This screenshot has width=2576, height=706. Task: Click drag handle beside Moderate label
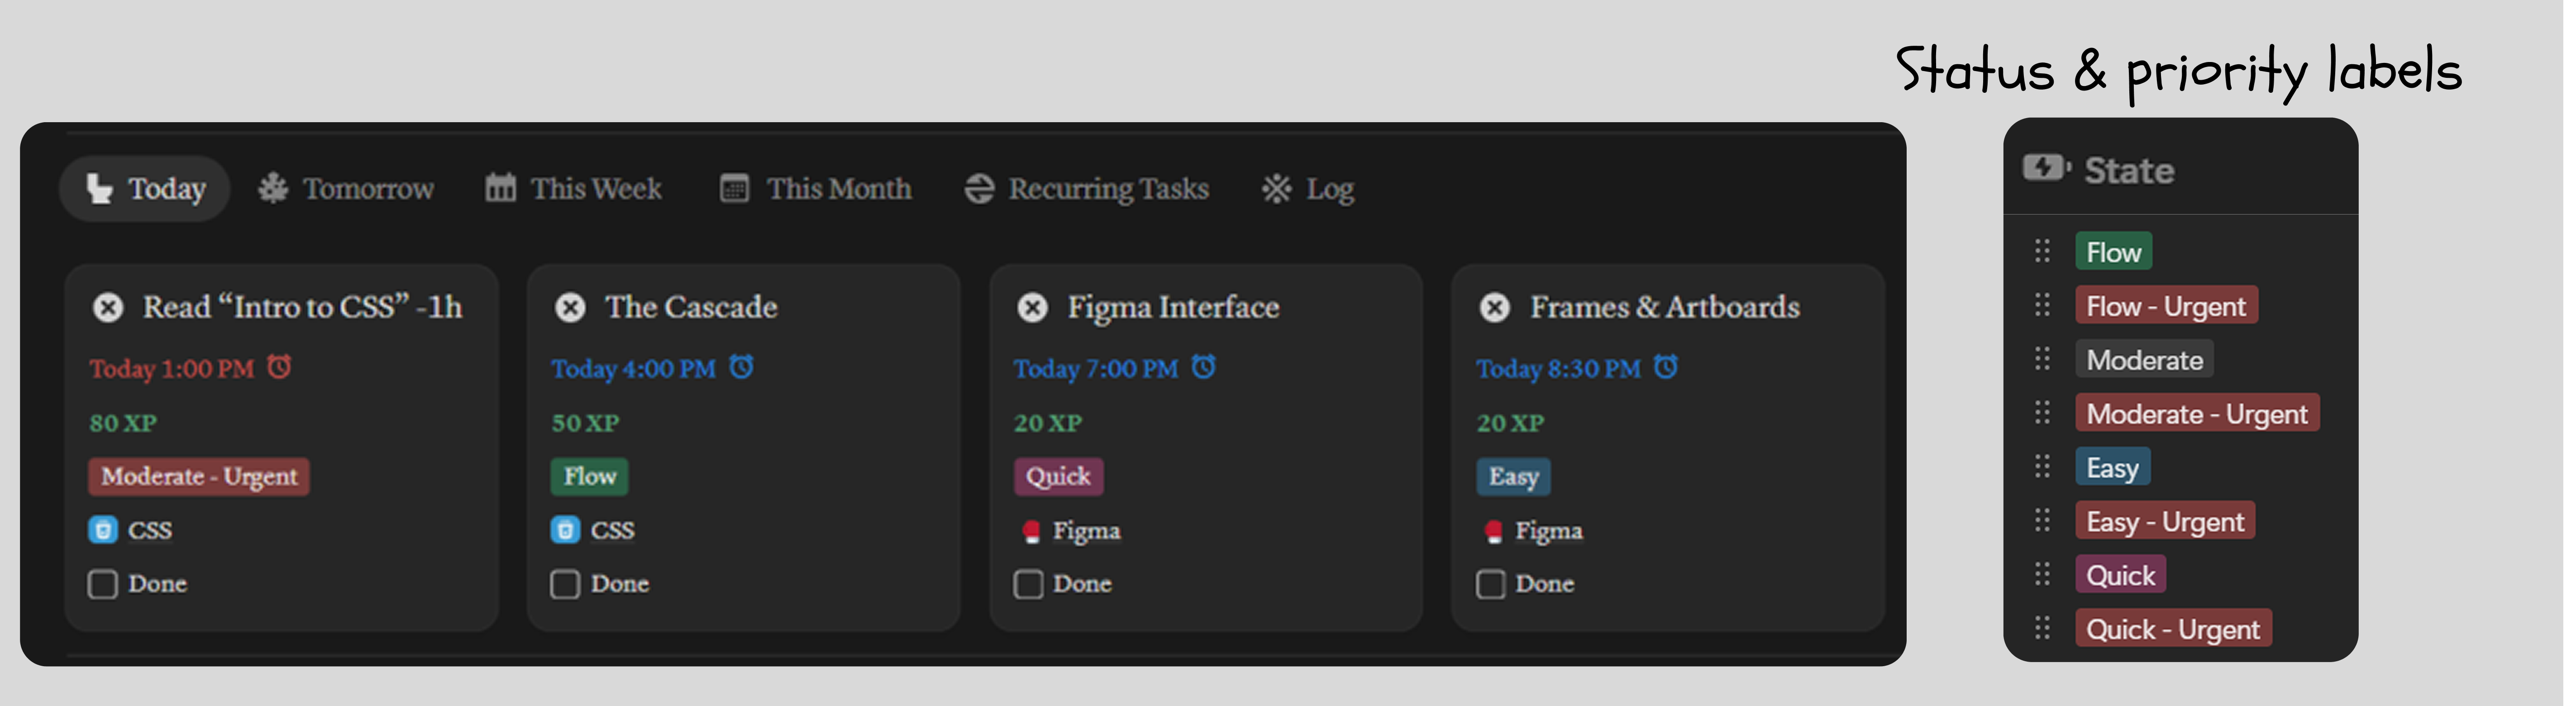point(2042,358)
